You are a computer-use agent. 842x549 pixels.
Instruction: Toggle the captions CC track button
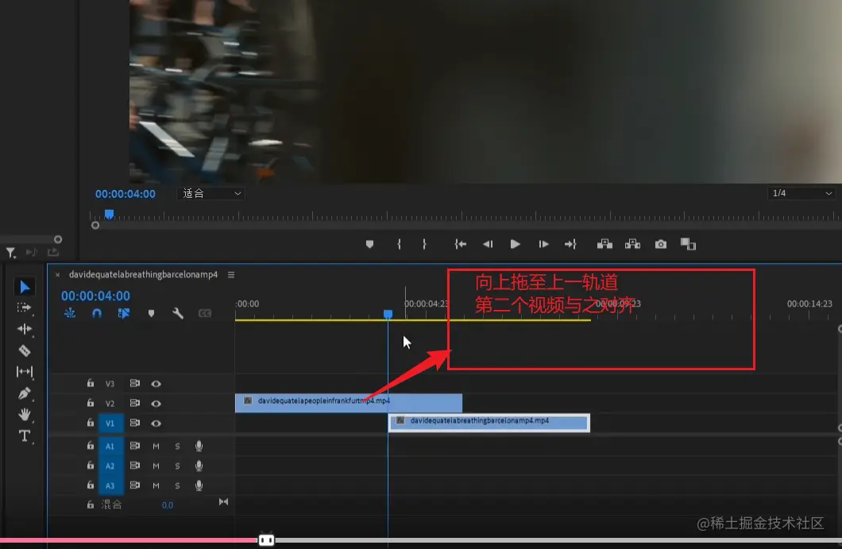click(205, 313)
